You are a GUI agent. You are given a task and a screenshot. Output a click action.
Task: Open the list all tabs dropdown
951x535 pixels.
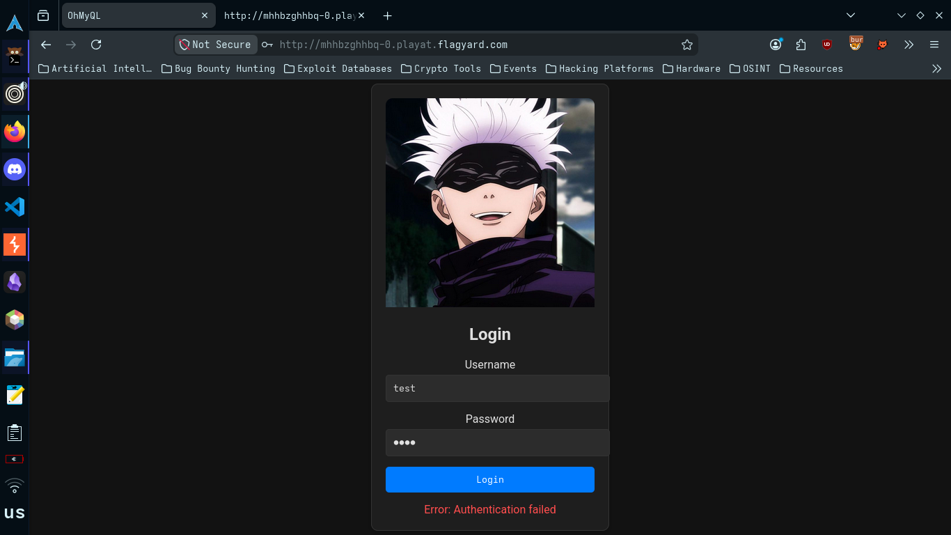pyautogui.click(x=850, y=15)
